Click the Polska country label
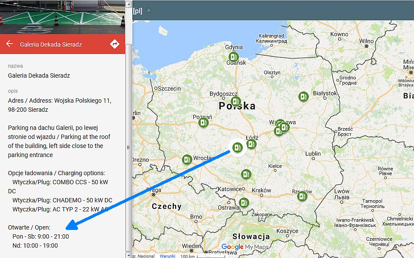 237,106
